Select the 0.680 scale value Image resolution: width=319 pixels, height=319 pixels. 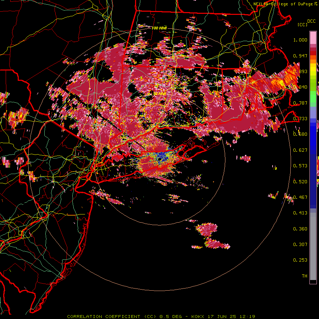tap(300, 134)
